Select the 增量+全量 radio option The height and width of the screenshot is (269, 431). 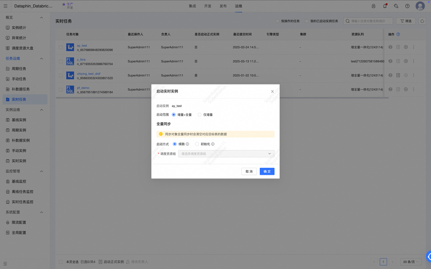pos(173,115)
